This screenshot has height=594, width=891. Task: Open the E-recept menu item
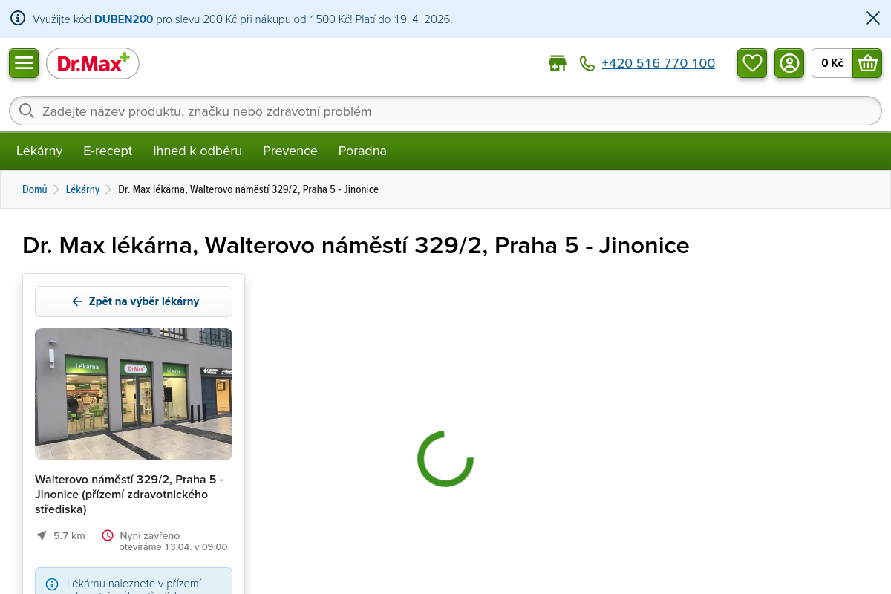(x=108, y=151)
